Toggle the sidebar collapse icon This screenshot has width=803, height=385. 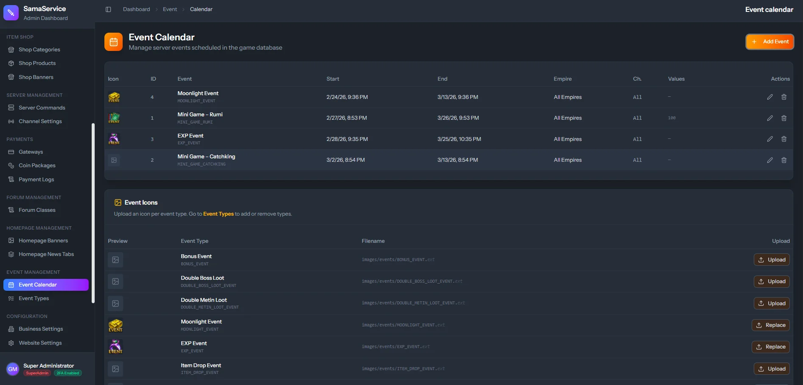[108, 9]
